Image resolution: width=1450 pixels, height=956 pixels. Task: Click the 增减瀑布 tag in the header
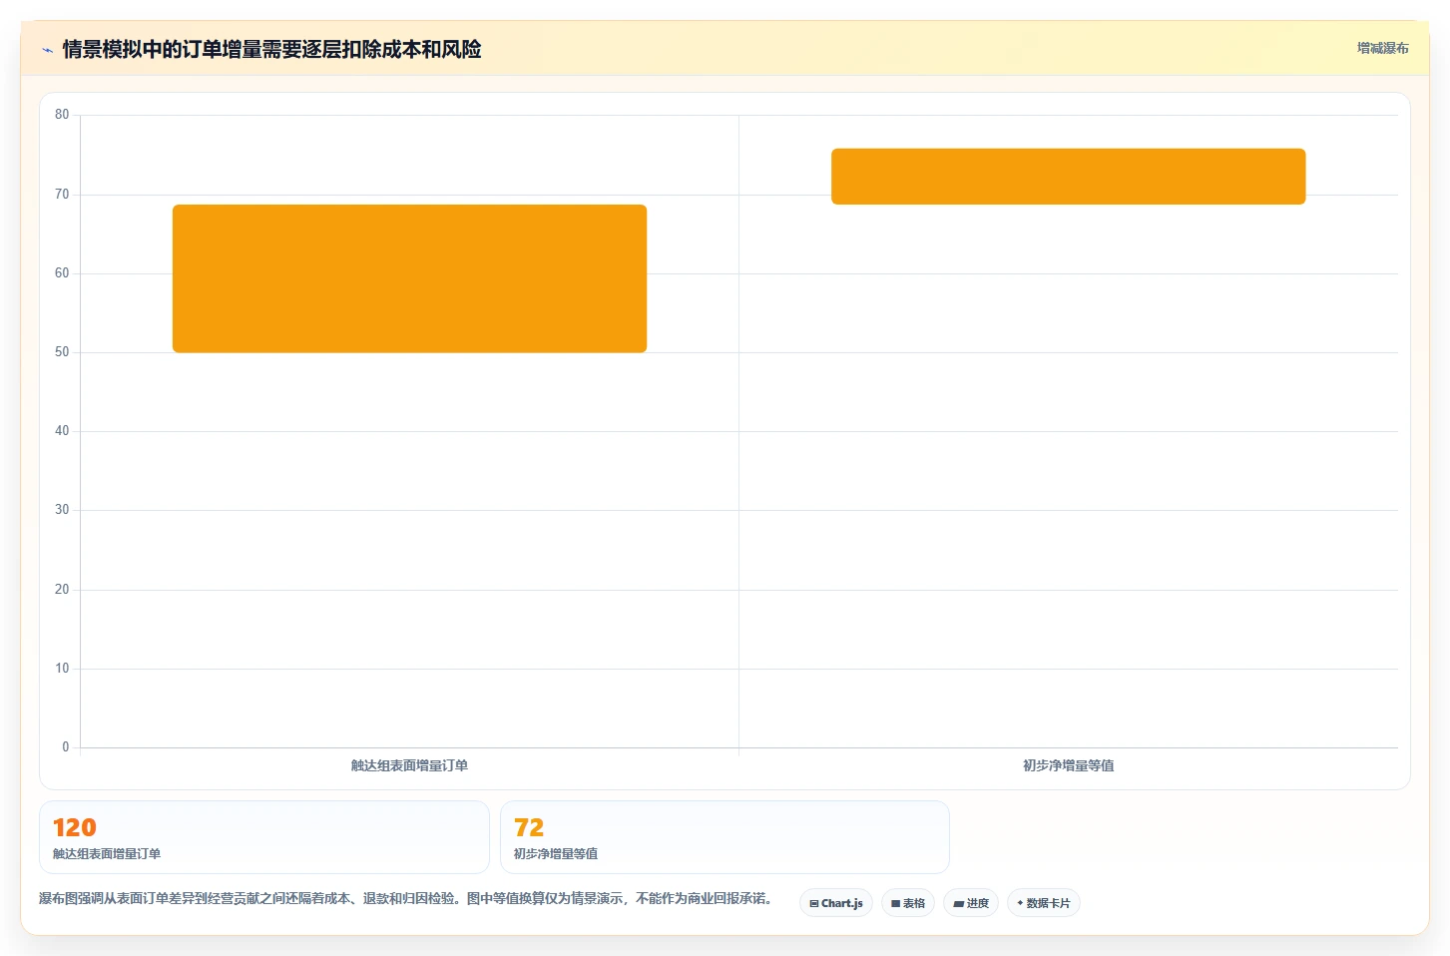coord(1382,48)
